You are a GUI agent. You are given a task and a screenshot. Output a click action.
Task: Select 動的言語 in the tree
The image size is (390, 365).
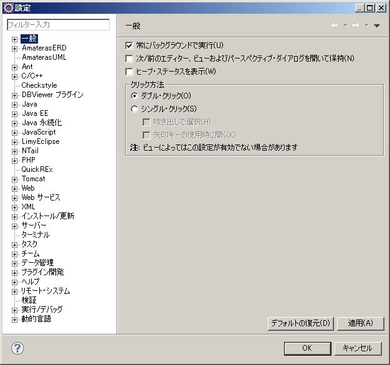click(x=36, y=319)
